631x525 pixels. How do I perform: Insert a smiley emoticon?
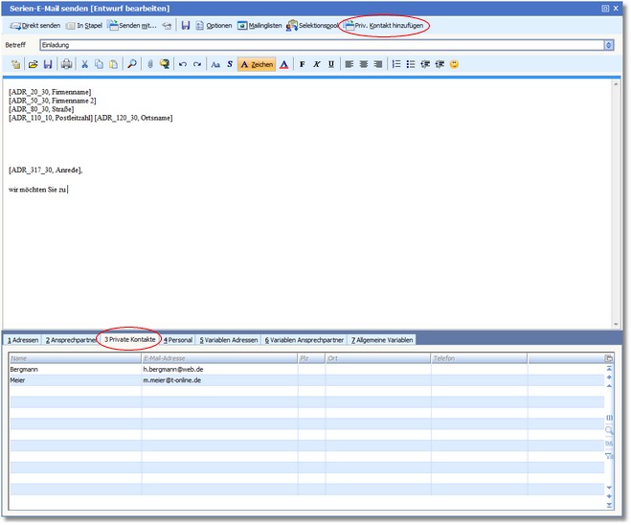tap(454, 64)
